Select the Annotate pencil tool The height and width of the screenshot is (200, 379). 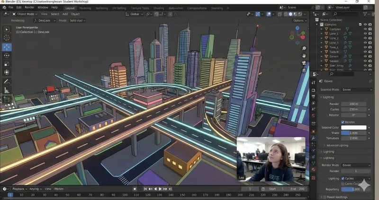point(7,81)
